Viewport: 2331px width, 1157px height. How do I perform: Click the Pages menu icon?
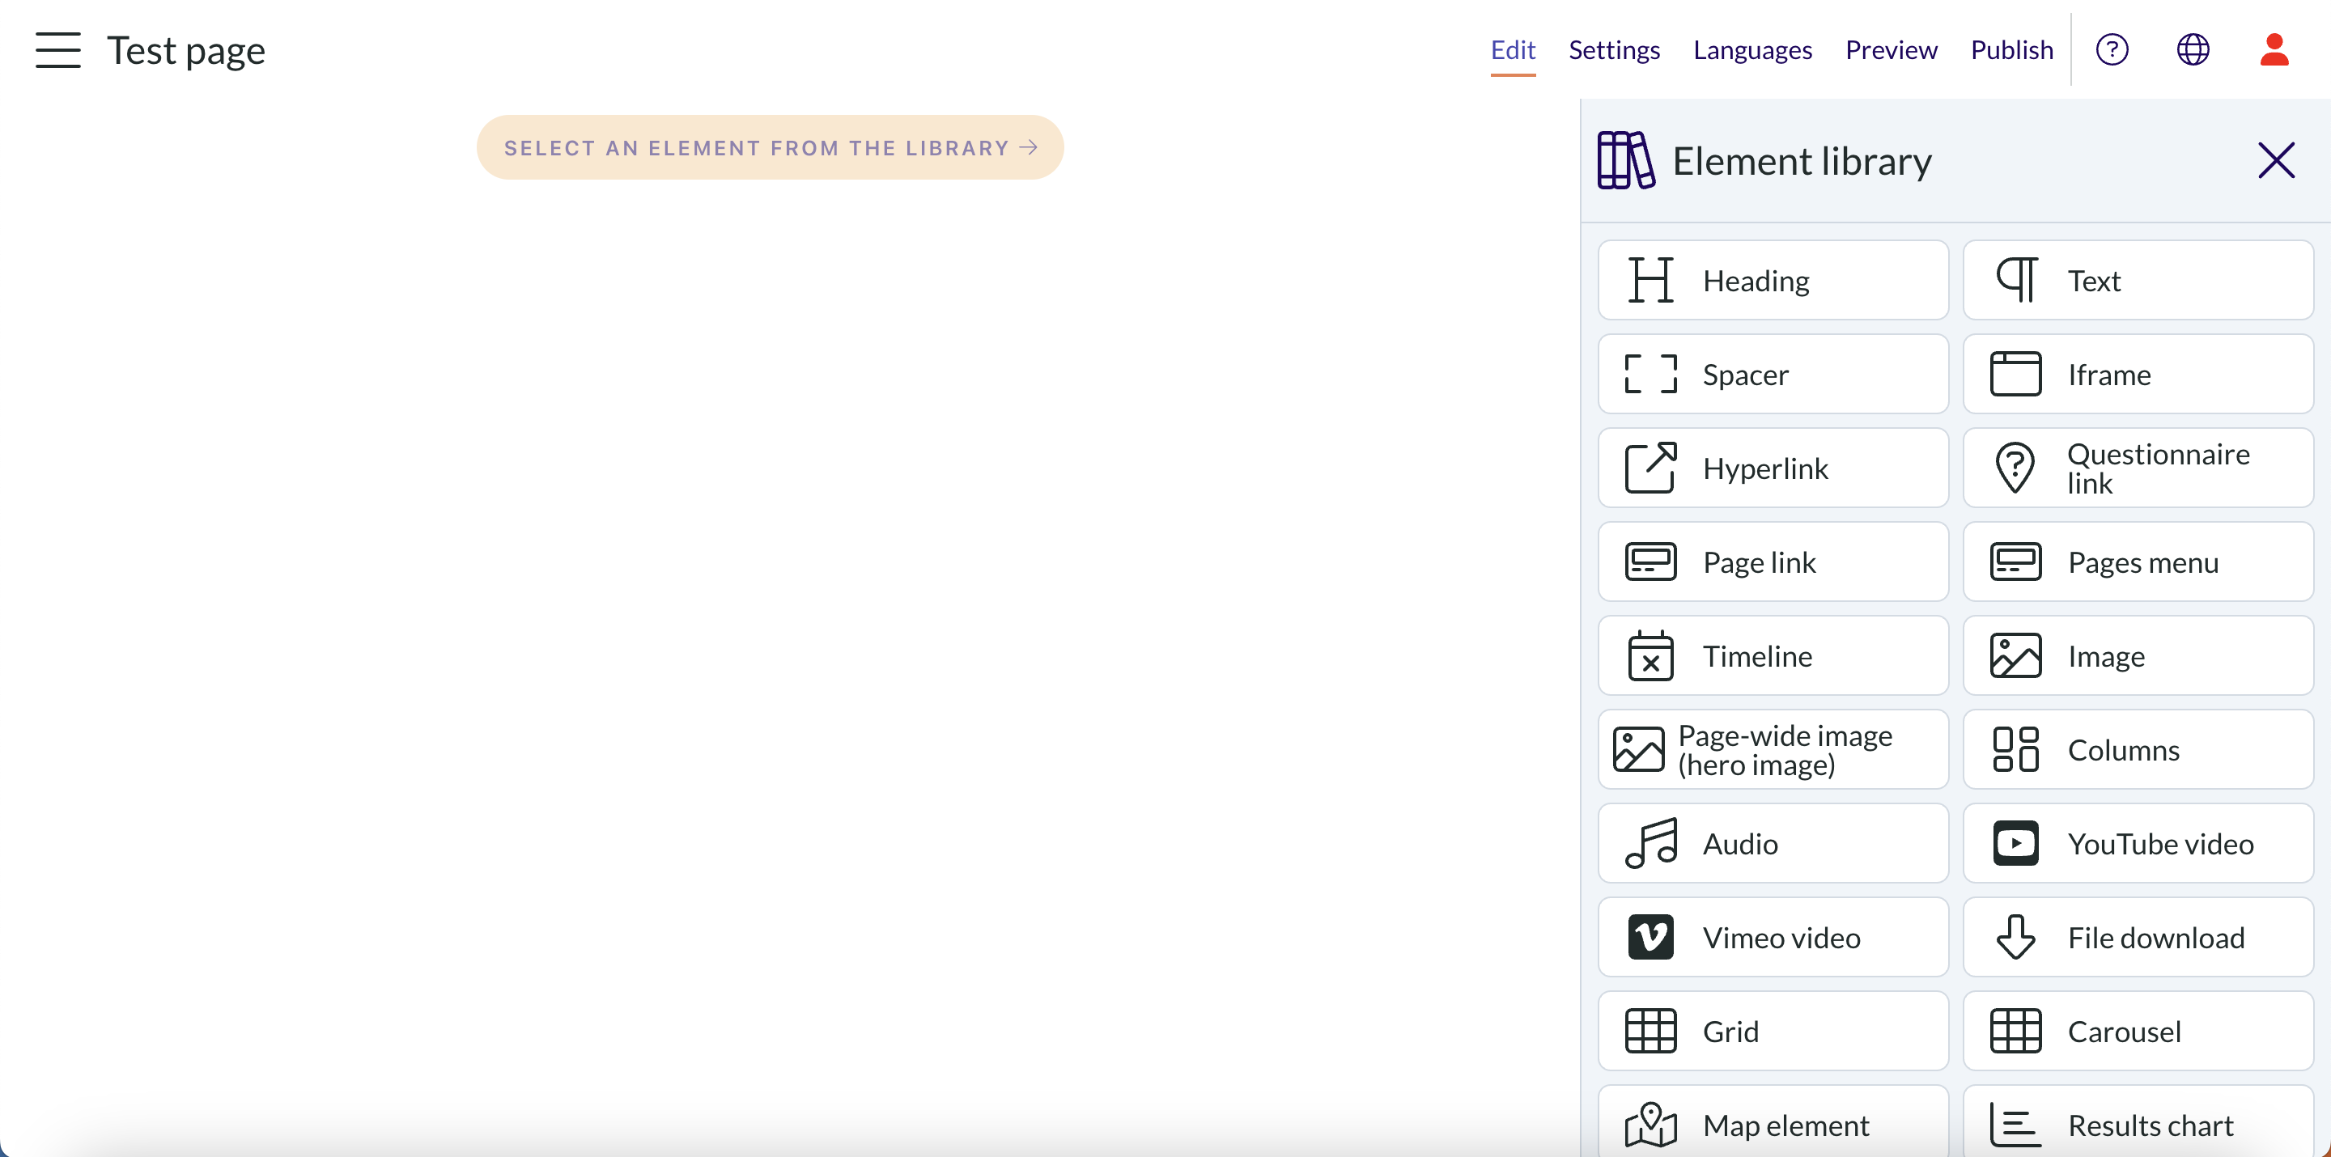tap(2015, 562)
